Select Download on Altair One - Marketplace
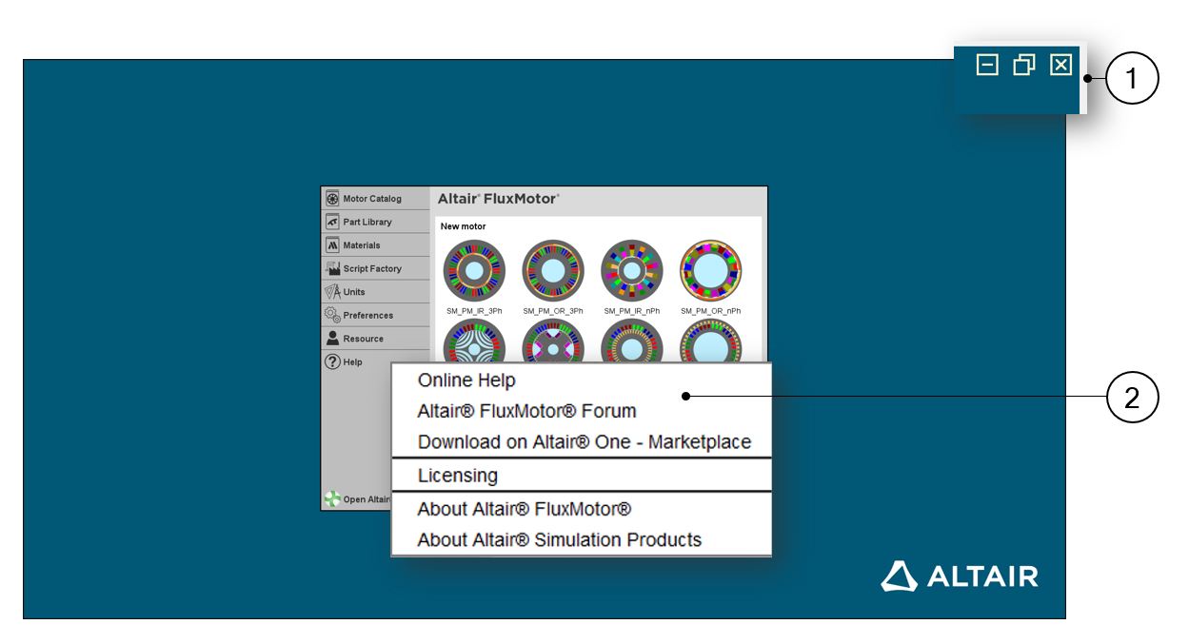Screen dimensions: 1189x644 pyautogui.click(x=584, y=442)
